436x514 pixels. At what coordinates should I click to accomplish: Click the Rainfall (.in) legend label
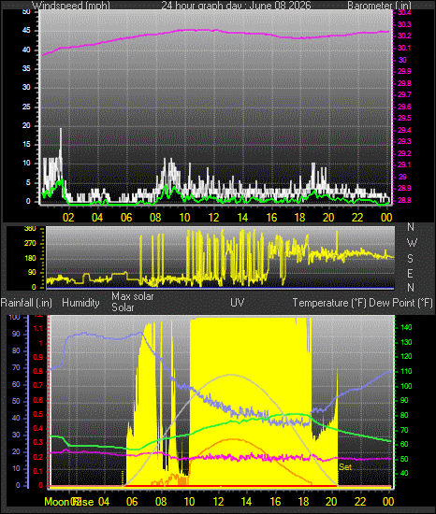click(x=26, y=303)
